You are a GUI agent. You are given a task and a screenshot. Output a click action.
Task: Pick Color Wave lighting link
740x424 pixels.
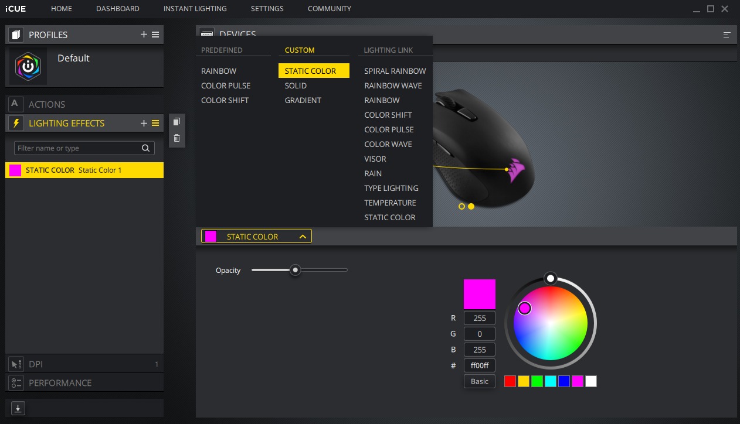click(388, 144)
